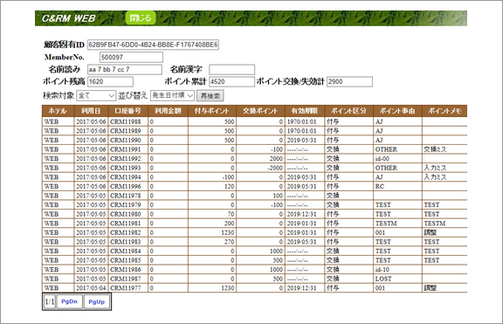
Task: Click the 名前読み input field
Action: point(125,69)
